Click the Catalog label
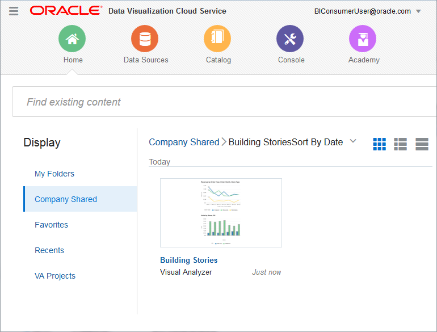 coord(218,60)
